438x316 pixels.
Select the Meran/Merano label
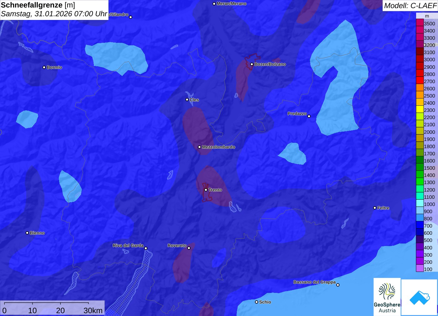coord(232,4)
